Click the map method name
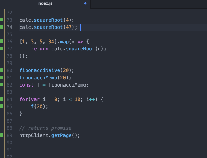Screen dimensions: 207x158 click(x=64, y=42)
